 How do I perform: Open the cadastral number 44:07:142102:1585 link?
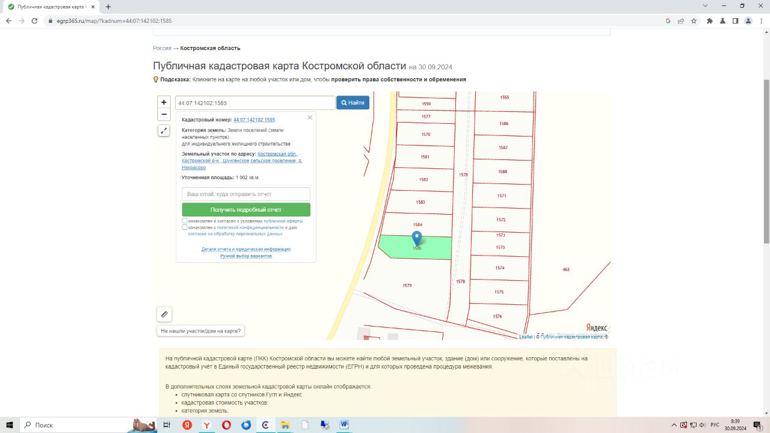(254, 120)
